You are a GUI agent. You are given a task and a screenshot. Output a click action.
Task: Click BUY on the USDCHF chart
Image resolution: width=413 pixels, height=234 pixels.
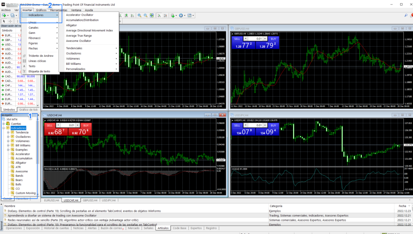click(86, 125)
